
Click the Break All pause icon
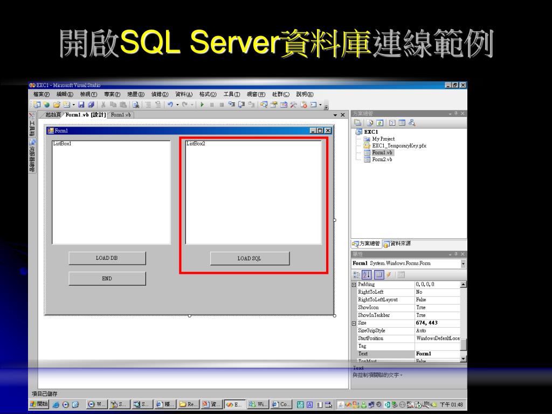pyautogui.click(x=212, y=105)
